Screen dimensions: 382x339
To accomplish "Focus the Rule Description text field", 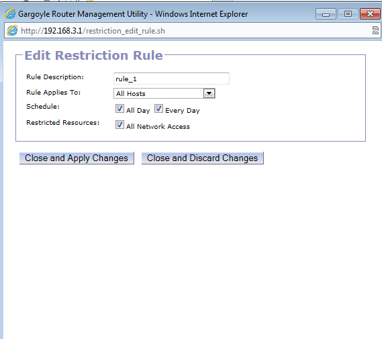I will point(171,79).
